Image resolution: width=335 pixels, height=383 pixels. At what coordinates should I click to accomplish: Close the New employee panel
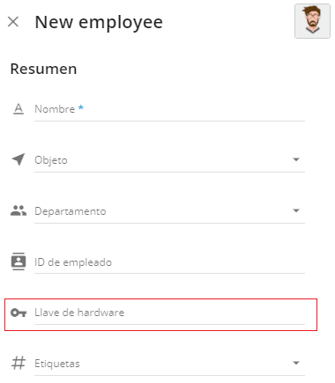[13, 22]
